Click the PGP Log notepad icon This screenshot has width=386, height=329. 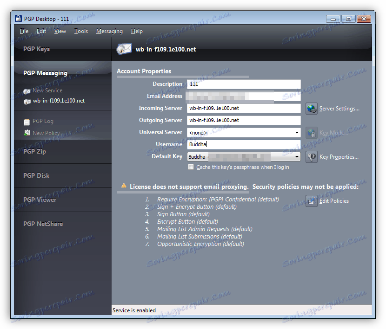(27, 122)
